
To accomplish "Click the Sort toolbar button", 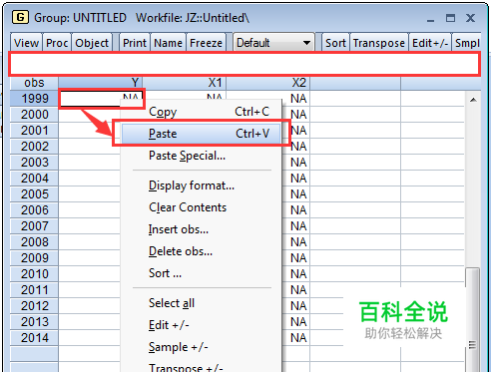I will pyautogui.click(x=335, y=43).
